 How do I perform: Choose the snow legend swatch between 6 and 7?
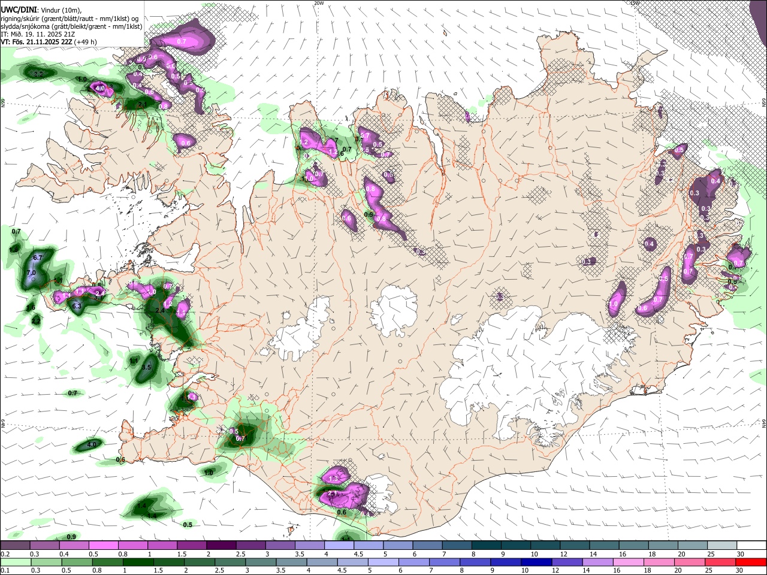pyautogui.click(x=427, y=546)
